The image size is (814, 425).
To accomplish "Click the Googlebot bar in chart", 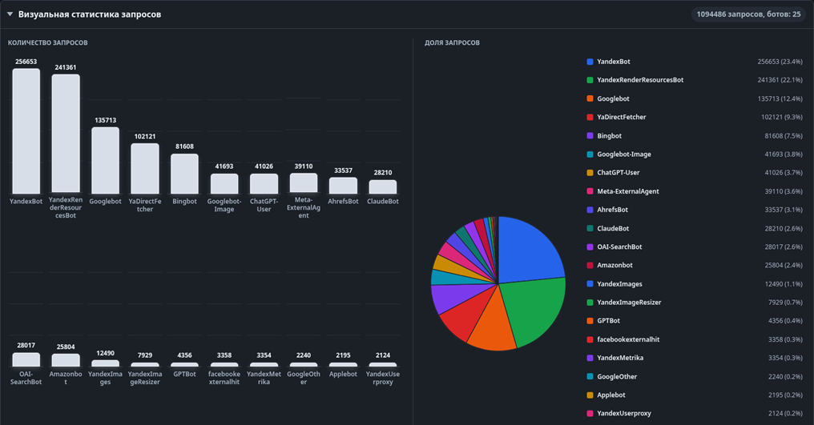I will coord(106,160).
